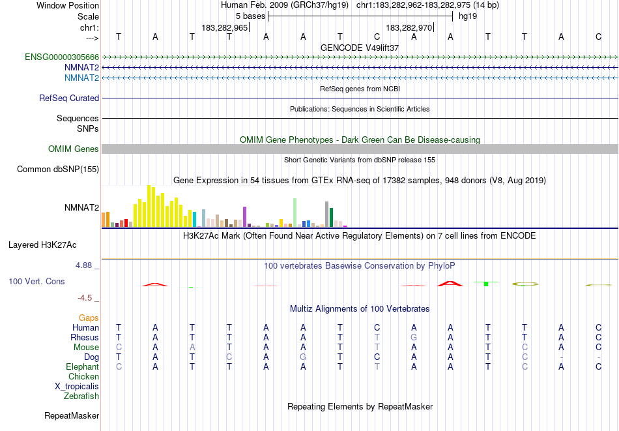Click Repeating Elements by RepeatMasker title
The image size is (619, 431).
(x=360, y=406)
